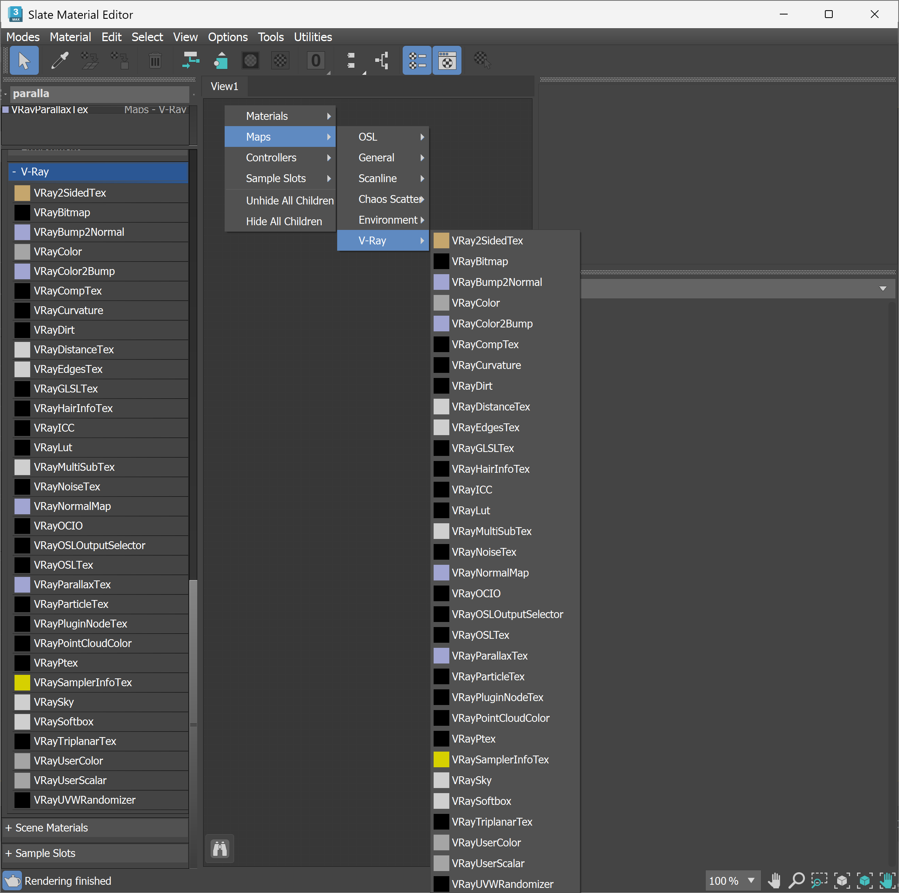
Task: Select VRayNoiseTex in left browser list
Action: point(100,487)
